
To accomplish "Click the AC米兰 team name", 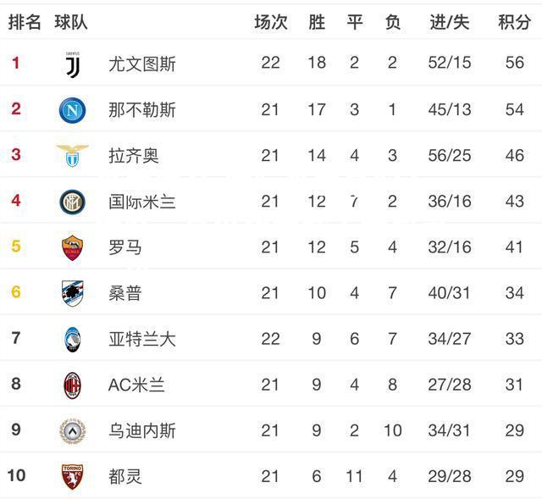I will point(136,385).
